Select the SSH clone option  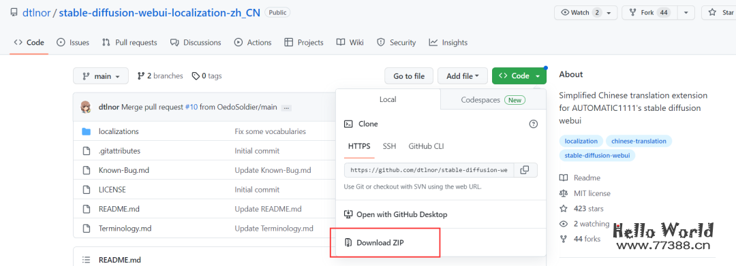[x=389, y=146]
